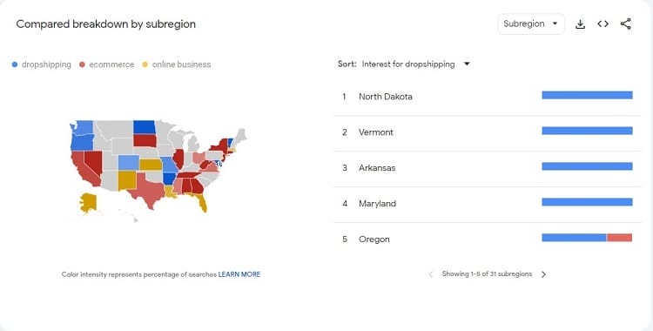Click the sort dropdown arrow
Viewport: 653px width, 331px height.
point(467,64)
